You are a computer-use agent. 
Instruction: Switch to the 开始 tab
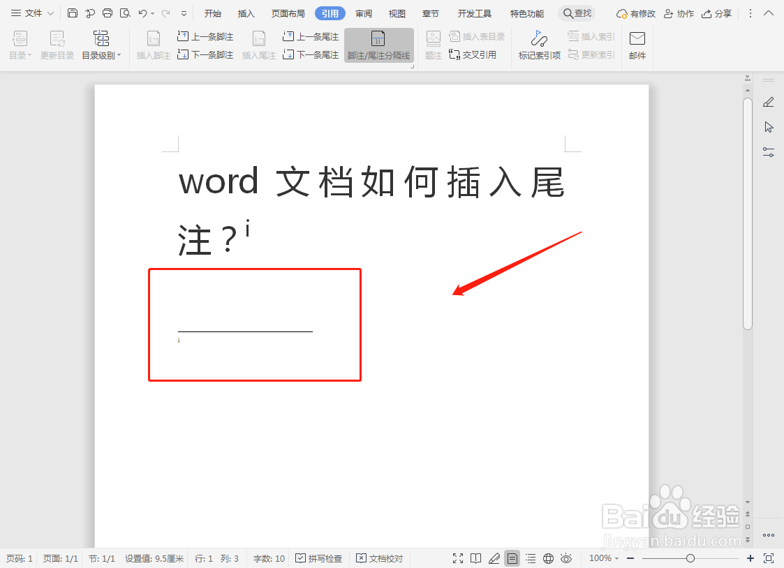[x=212, y=13]
